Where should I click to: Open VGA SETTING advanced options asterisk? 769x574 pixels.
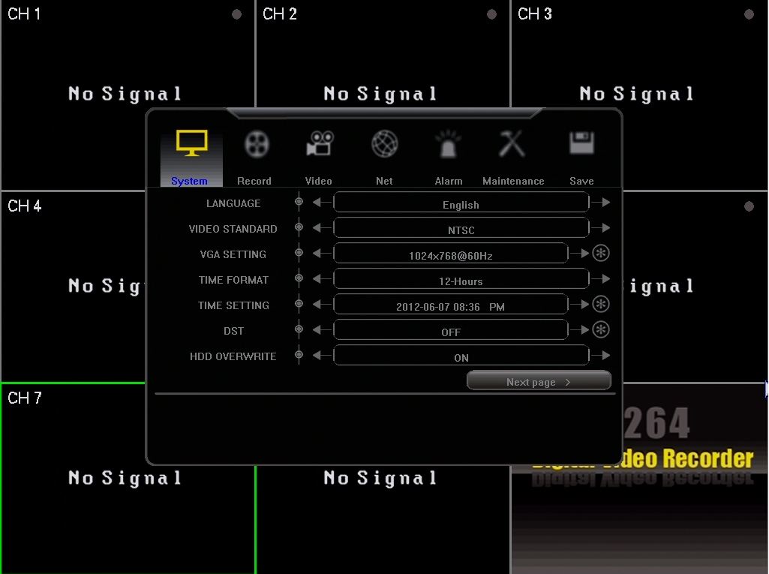601,253
